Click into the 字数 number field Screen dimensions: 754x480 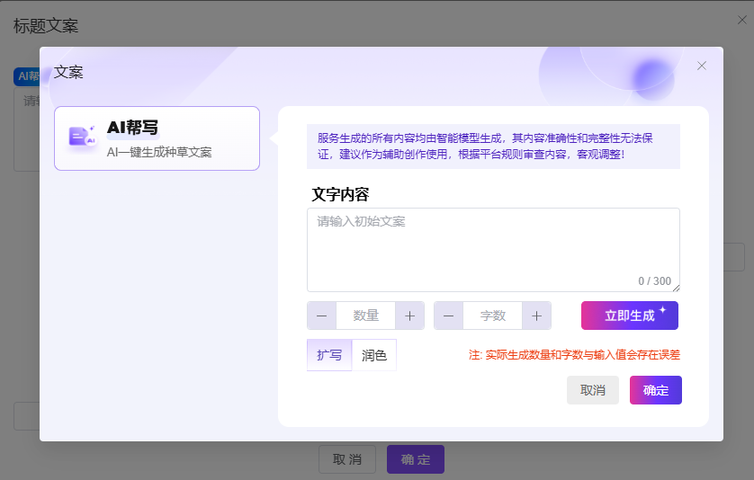[x=492, y=316]
